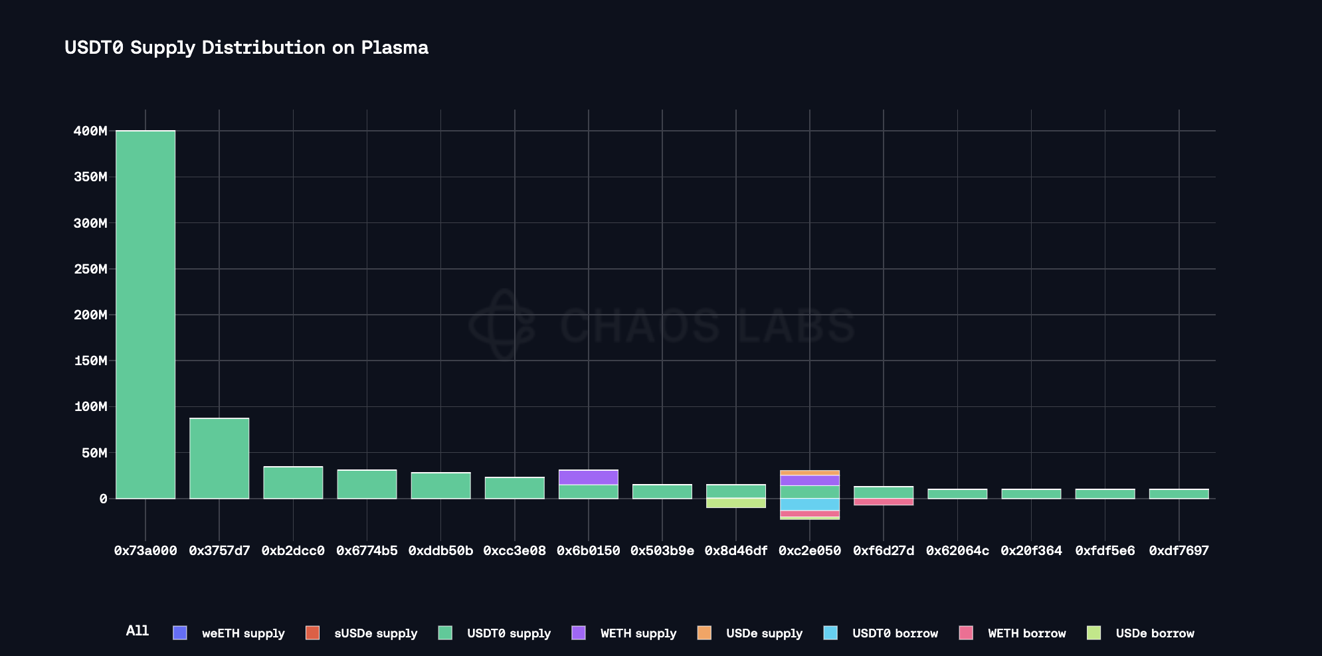Click the weETH supply legend color swatch

[179, 633]
